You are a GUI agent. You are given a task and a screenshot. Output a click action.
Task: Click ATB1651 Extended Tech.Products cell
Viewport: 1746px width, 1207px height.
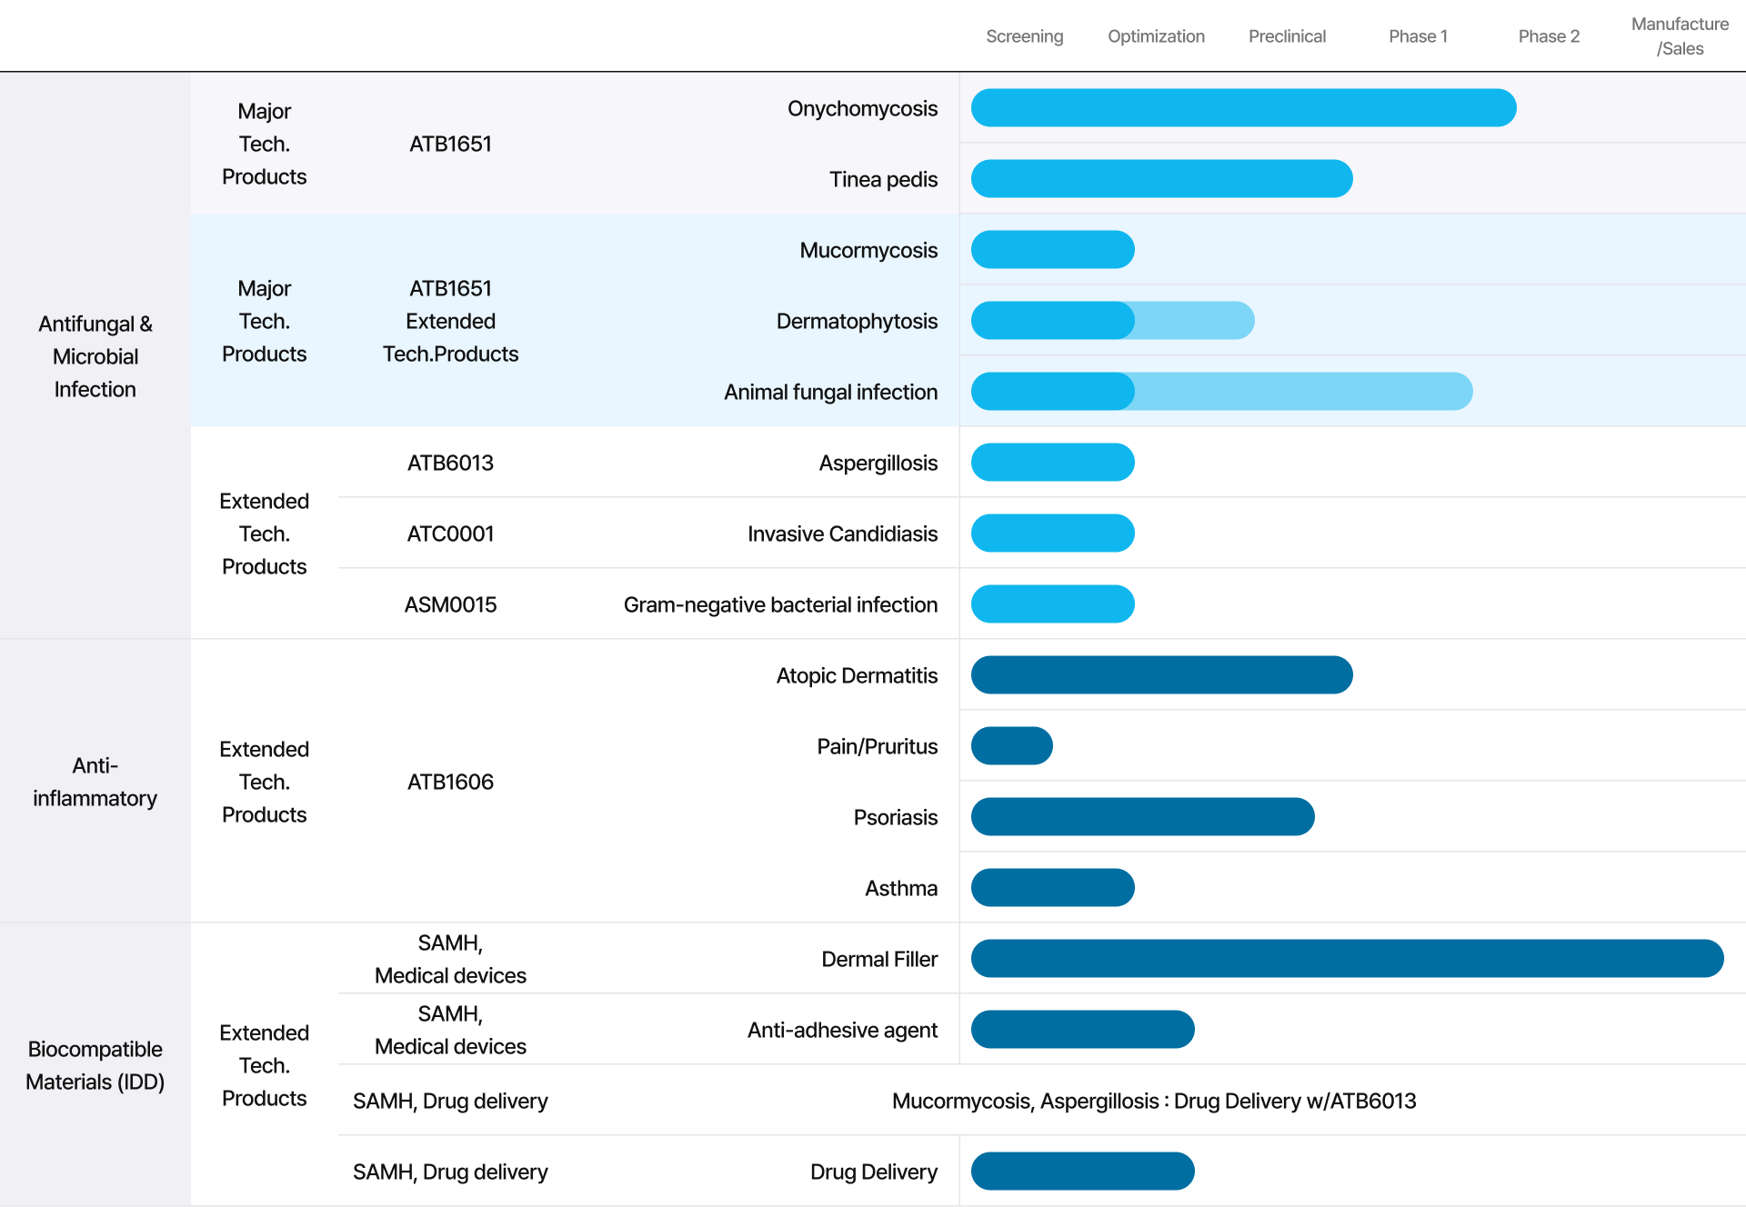[x=450, y=321]
